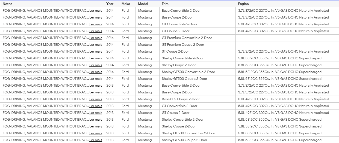Click Ler mais in 2014 GT Coupe row
Image resolution: width=339 pixels, height=143 pixels.
pyautogui.click(x=96, y=31)
